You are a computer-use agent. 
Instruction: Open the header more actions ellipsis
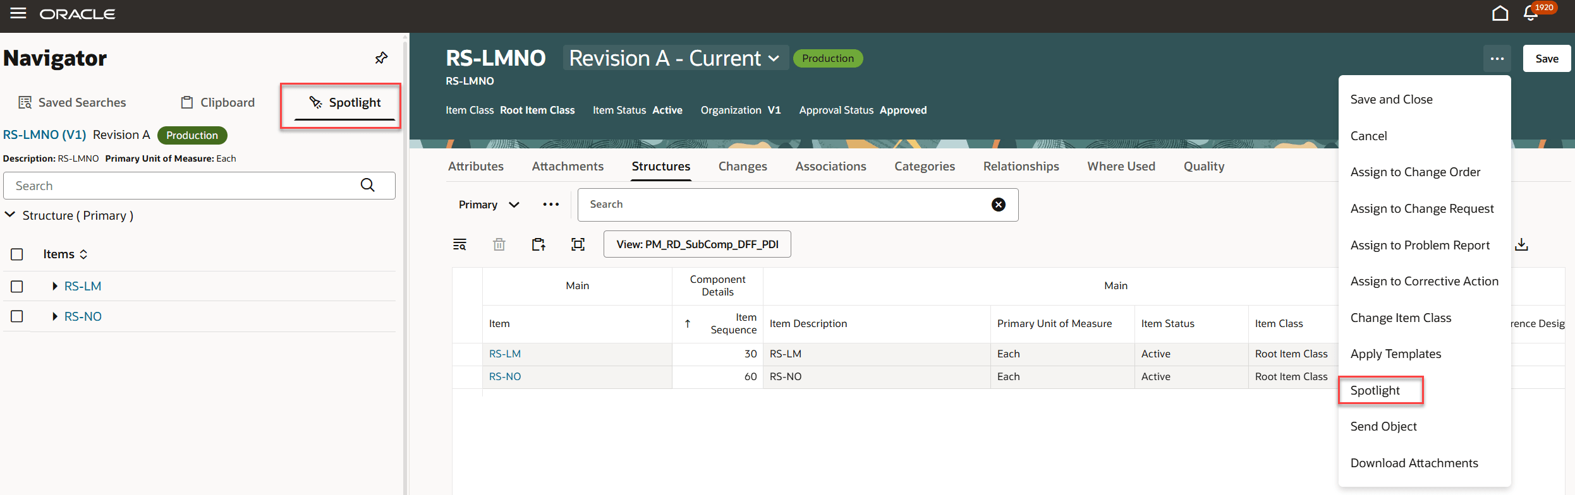(x=1497, y=59)
